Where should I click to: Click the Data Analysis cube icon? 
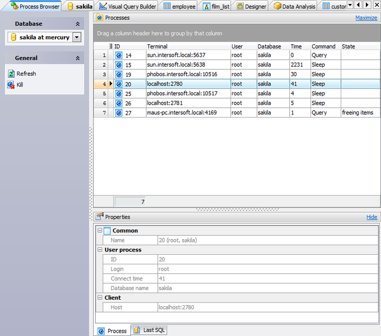[277, 6]
